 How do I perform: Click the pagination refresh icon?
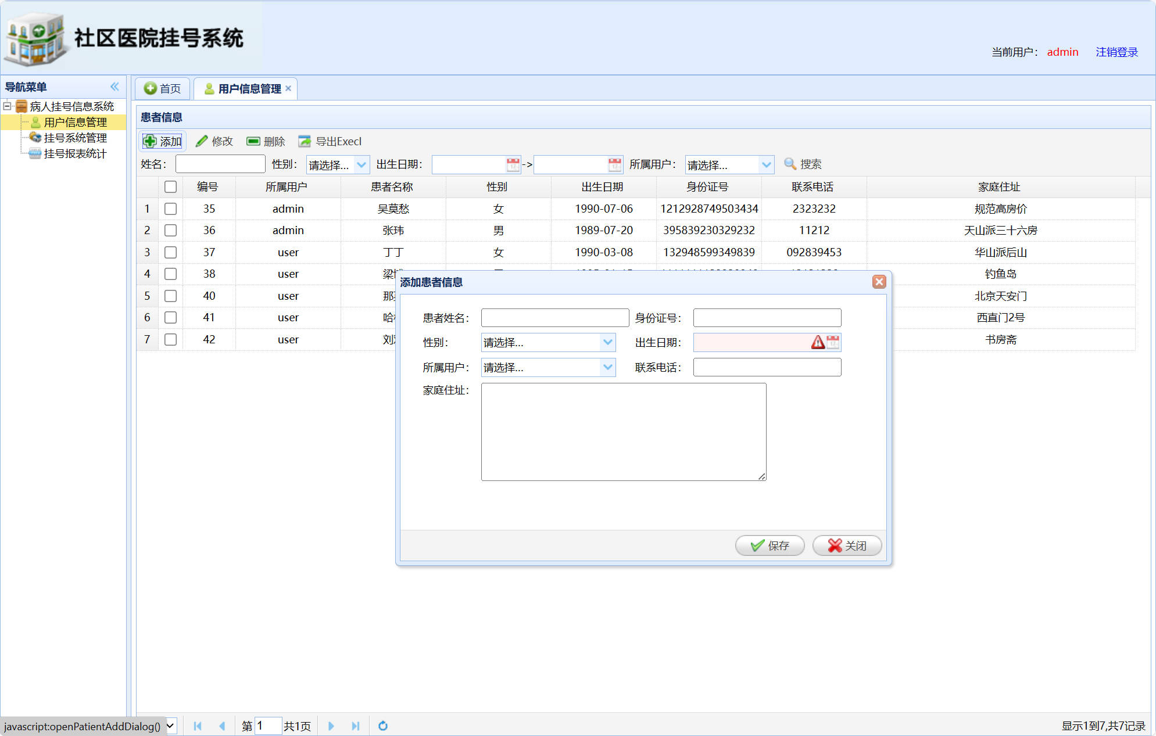[x=382, y=726]
